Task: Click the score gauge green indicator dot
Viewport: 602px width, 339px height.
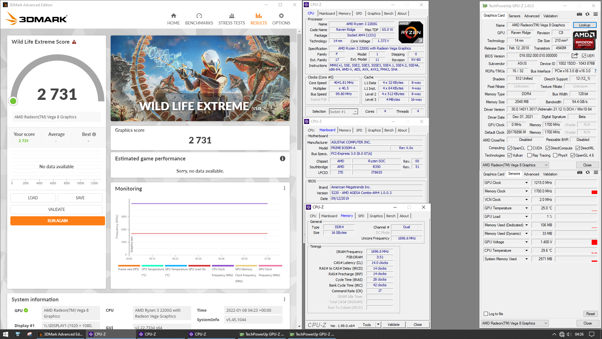Action: [x=13, y=101]
